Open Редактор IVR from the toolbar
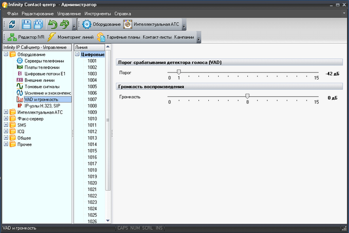The image size is (349, 233). point(26,37)
